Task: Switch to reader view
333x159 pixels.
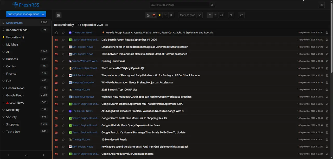Action: [x=221, y=15]
